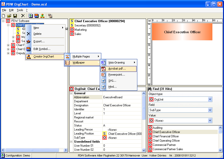Collapse the PDW Software tree node
224x159 pixels.
pos(3,21)
